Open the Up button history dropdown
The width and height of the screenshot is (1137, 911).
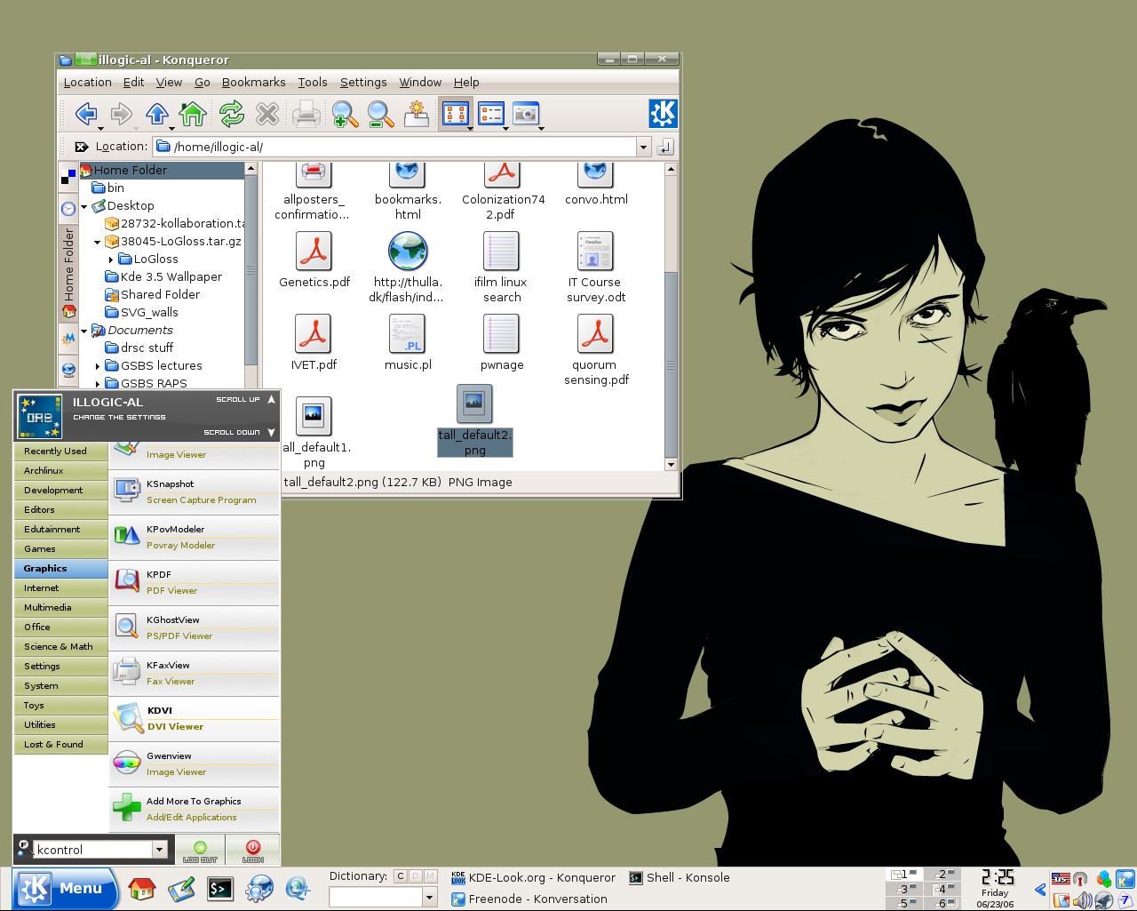(171, 129)
